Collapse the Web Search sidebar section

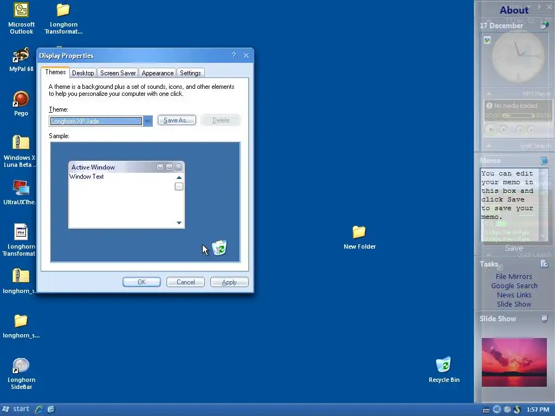(488, 146)
